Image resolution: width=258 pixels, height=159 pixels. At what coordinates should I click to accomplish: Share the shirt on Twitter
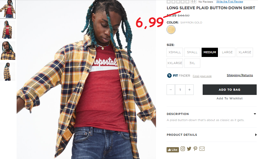(x=189, y=149)
